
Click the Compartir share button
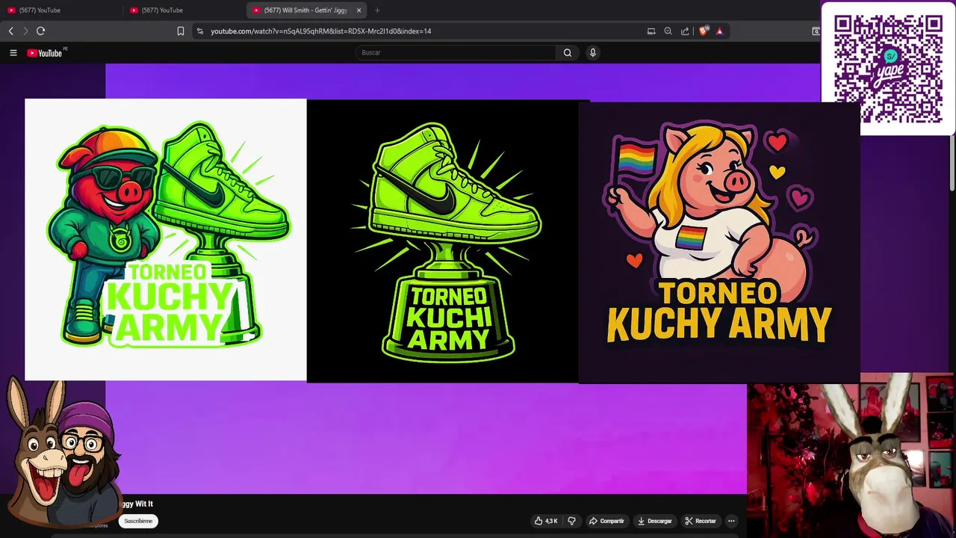606,521
